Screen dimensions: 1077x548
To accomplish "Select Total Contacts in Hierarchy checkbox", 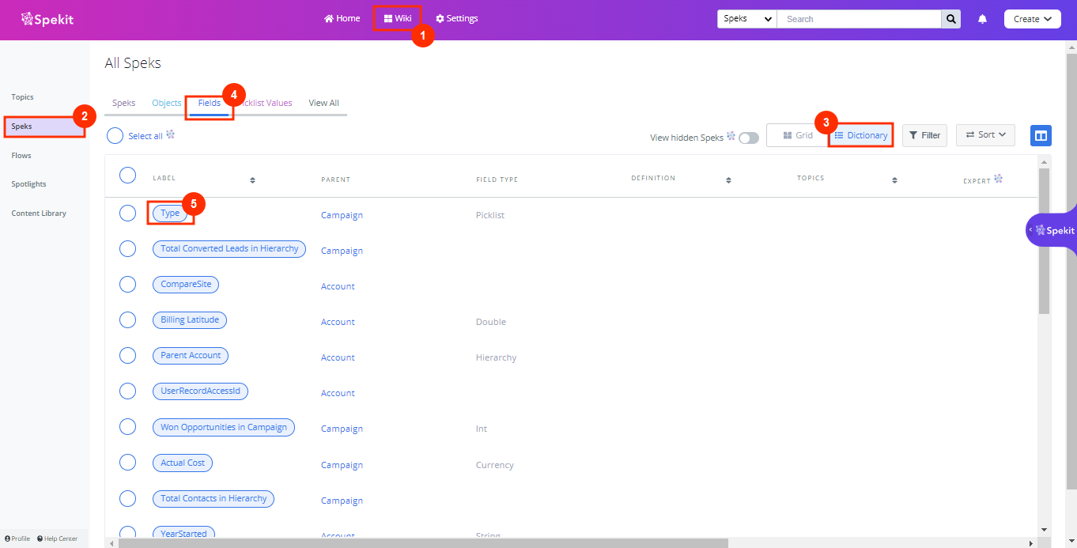I will (x=127, y=499).
